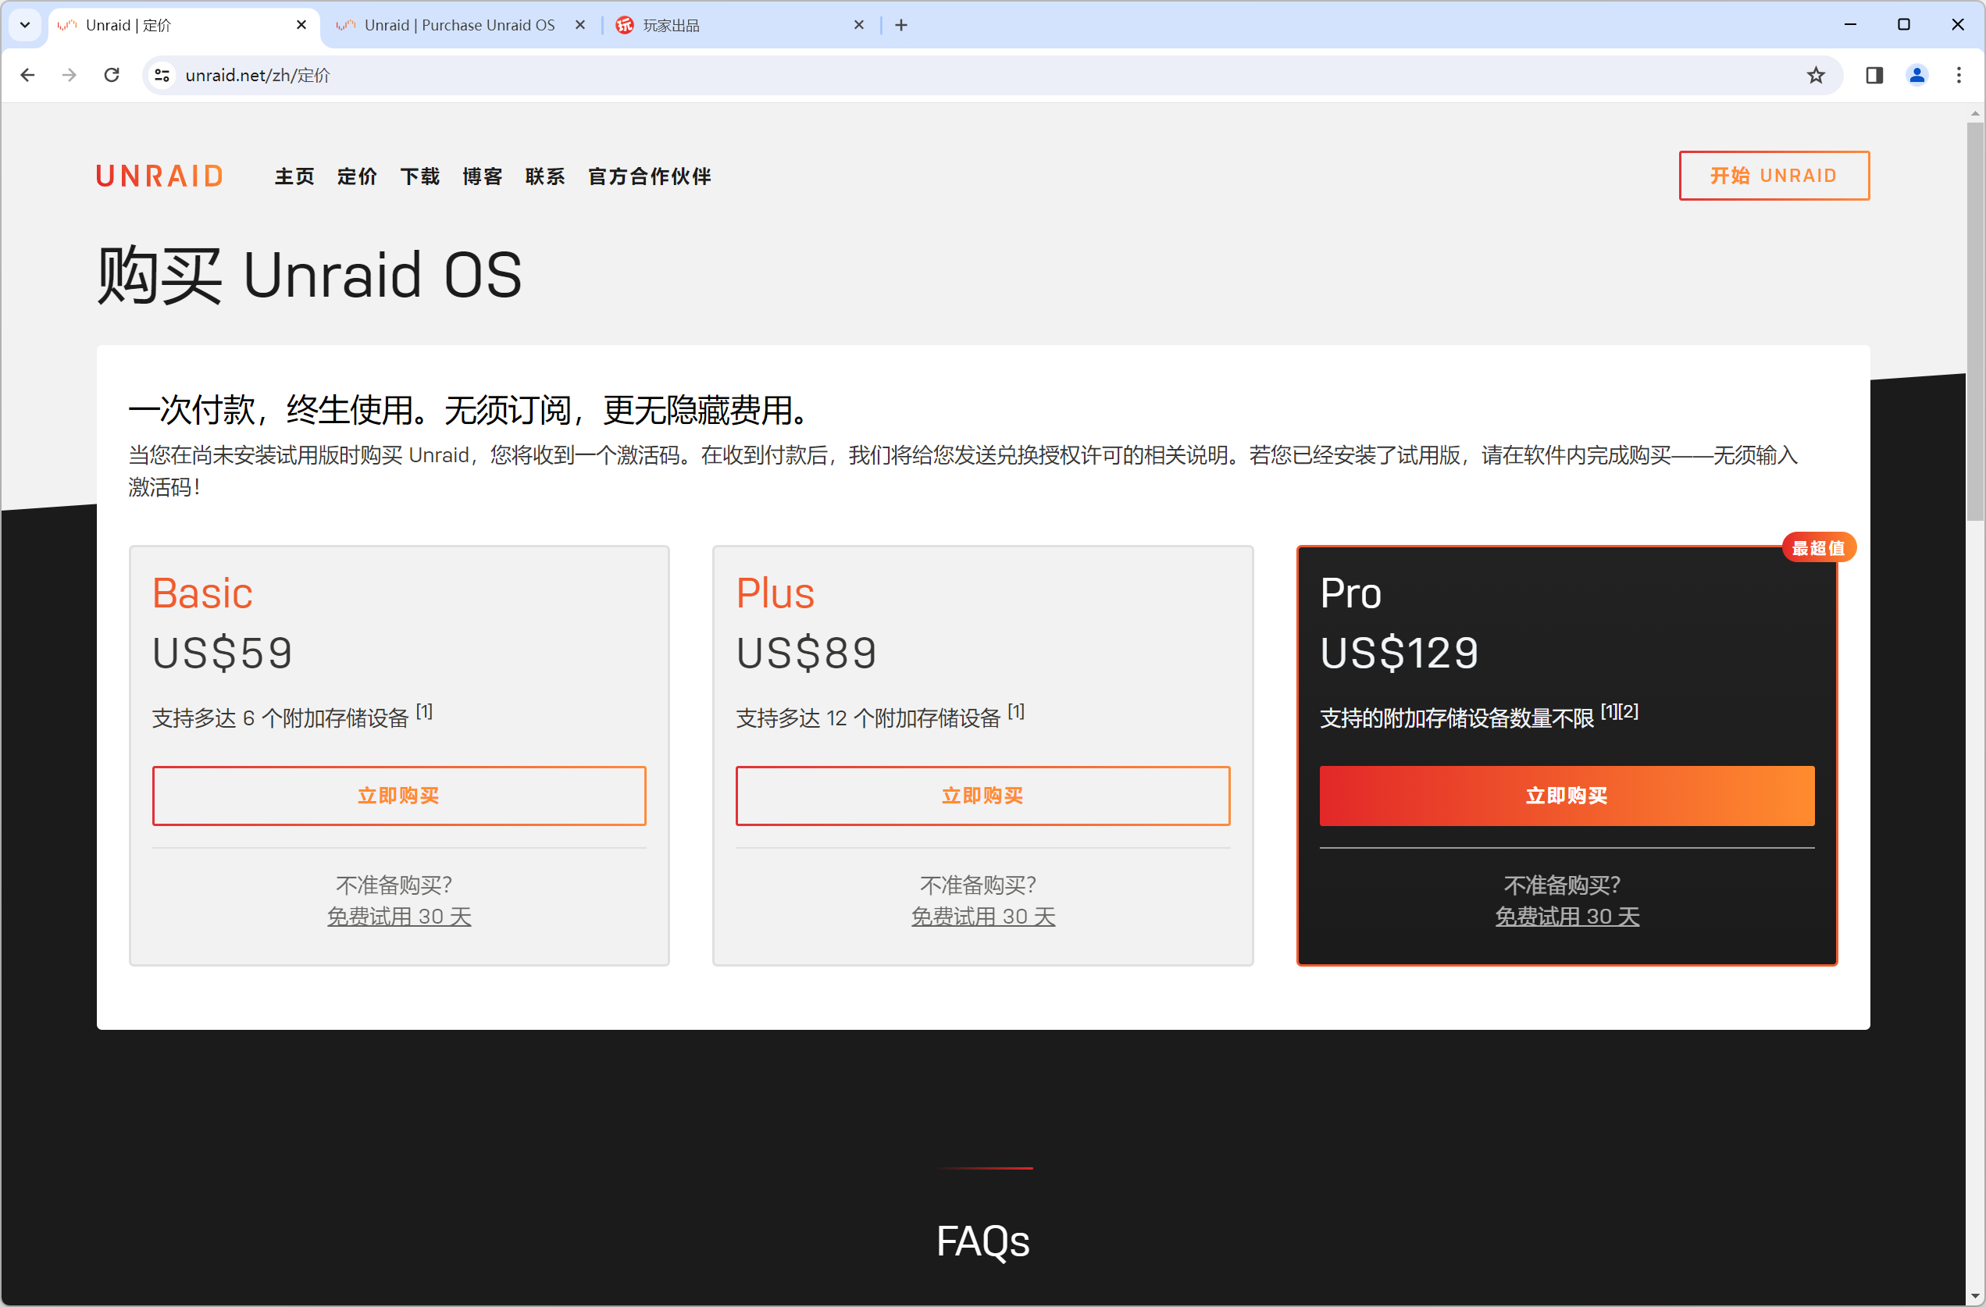Viewport: 1986px width, 1307px height.
Task: Open the Chrome side panel
Action: [x=1874, y=75]
